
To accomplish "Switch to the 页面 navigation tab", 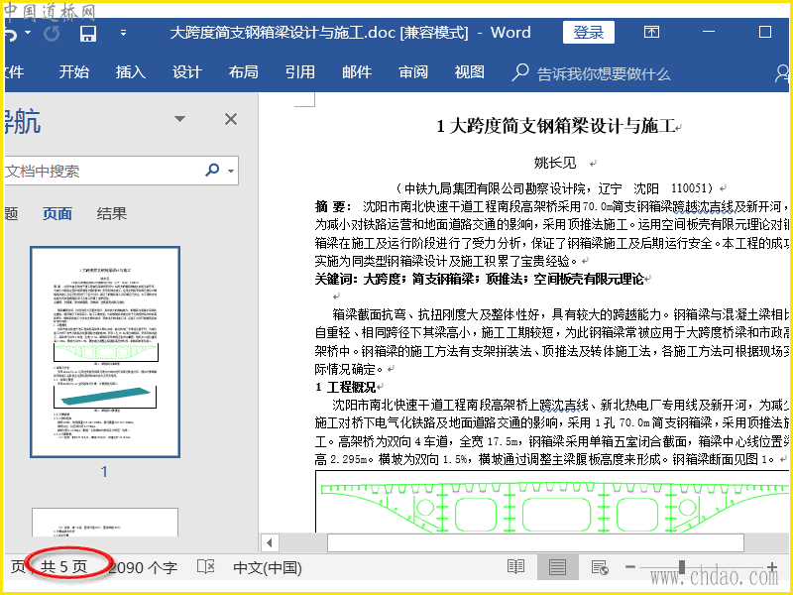I will pyautogui.click(x=57, y=213).
